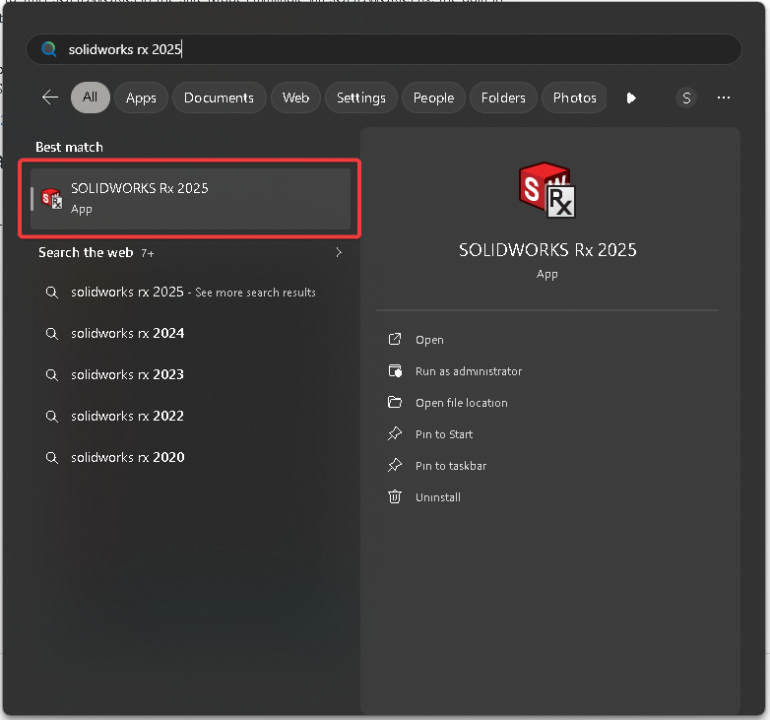Choose Run as administrator
Viewport: 770px width, 720px height.
click(x=469, y=371)
